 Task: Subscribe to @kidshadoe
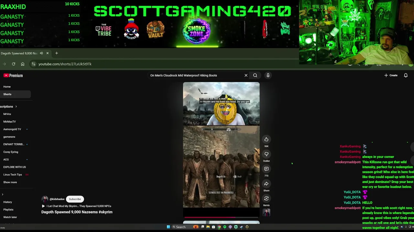coord(75,199)
